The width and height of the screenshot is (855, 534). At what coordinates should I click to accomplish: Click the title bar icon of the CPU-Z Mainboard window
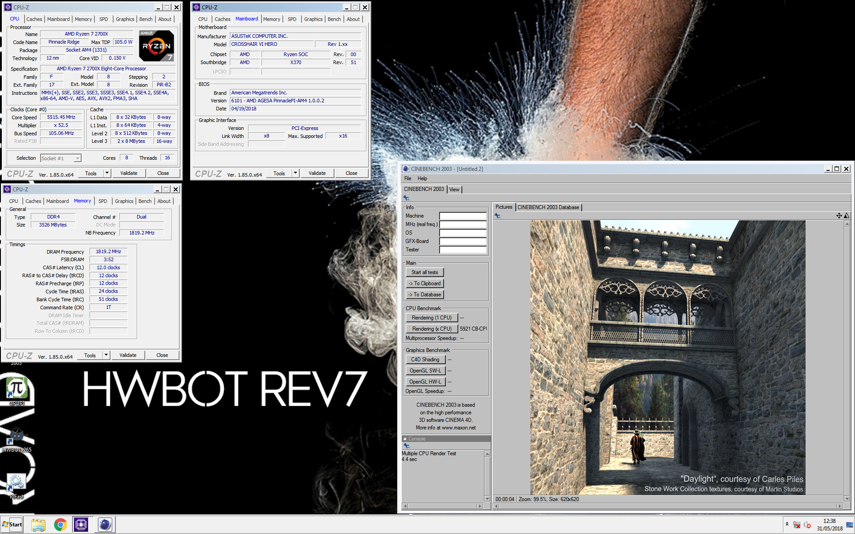(196, 7)
